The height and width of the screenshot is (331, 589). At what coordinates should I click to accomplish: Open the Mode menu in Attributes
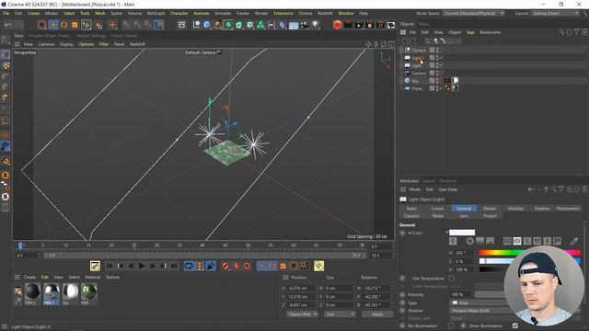tap(415, 189)
